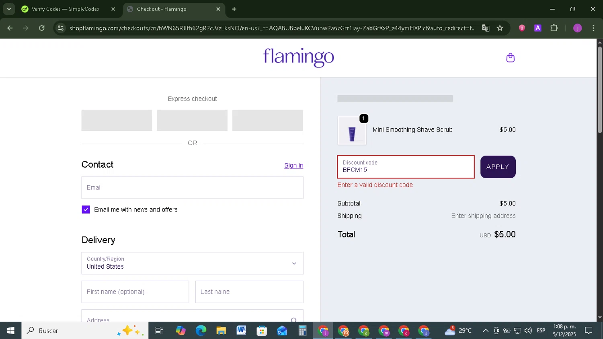Click the translate page icon
This screenshot has height=339, width=603.
click(486, 28)
